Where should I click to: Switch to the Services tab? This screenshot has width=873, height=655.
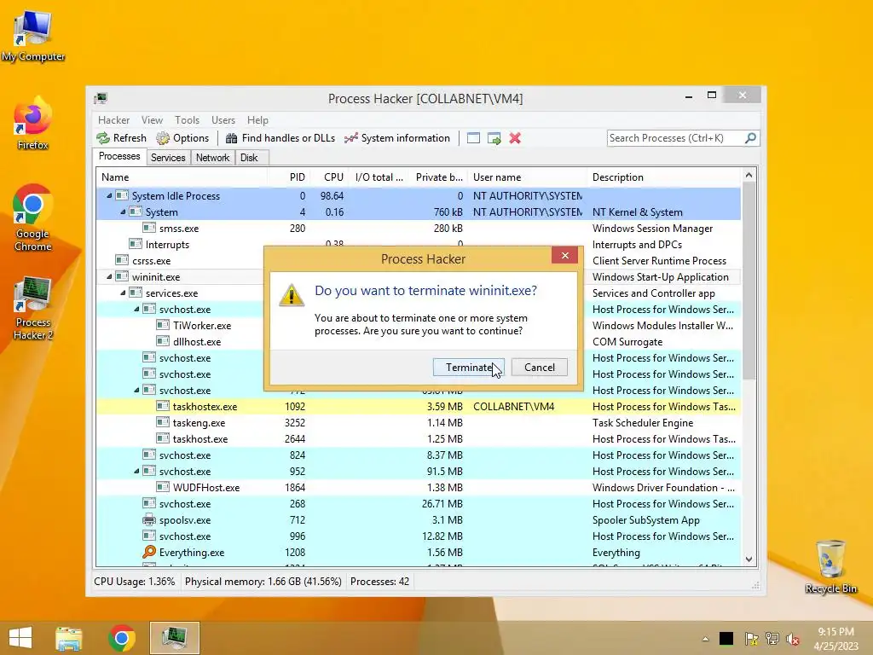(168, 158)
